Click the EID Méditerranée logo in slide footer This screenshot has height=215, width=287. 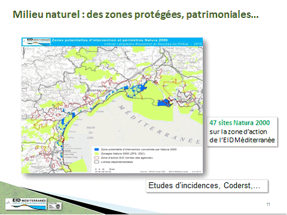[x=26, y=204]
